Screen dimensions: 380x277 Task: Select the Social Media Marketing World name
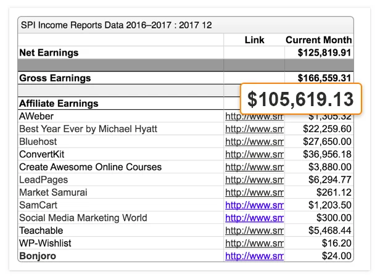tap(83, 218)
